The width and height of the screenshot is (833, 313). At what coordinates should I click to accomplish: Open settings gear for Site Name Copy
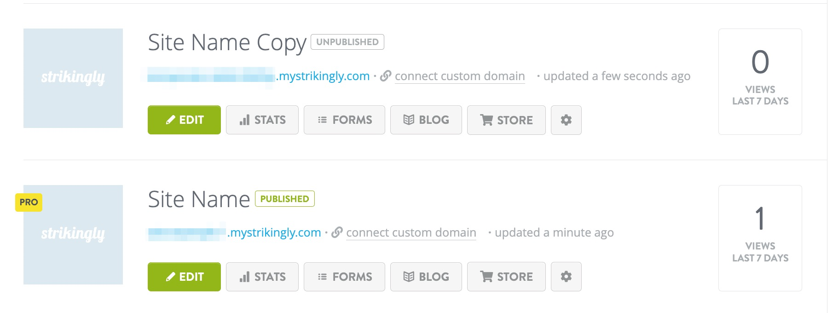click(566, 120)
